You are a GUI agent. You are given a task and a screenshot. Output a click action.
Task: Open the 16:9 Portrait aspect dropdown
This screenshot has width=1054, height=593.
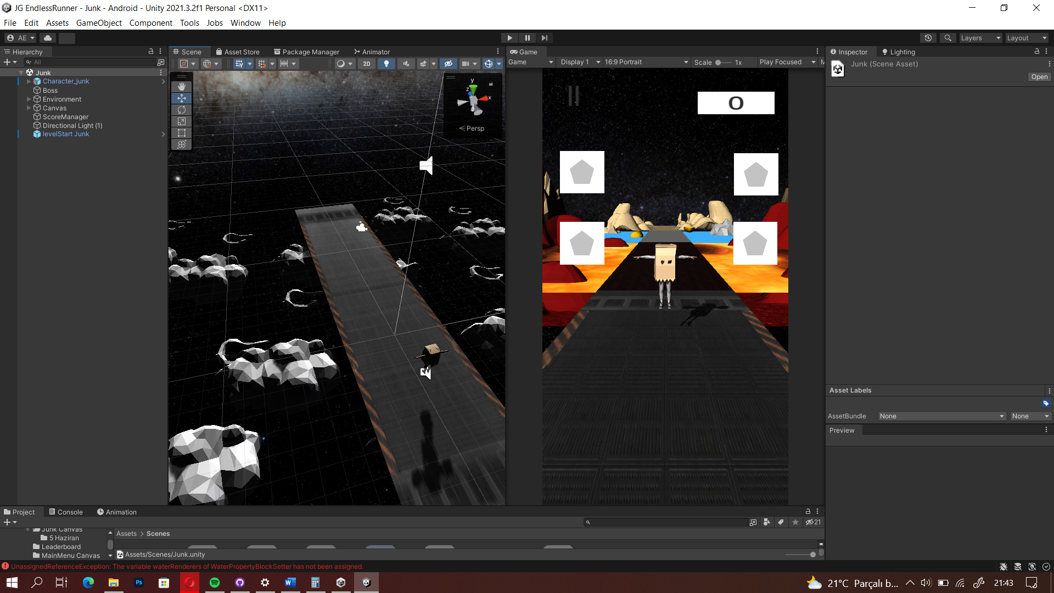pos(646,62)
